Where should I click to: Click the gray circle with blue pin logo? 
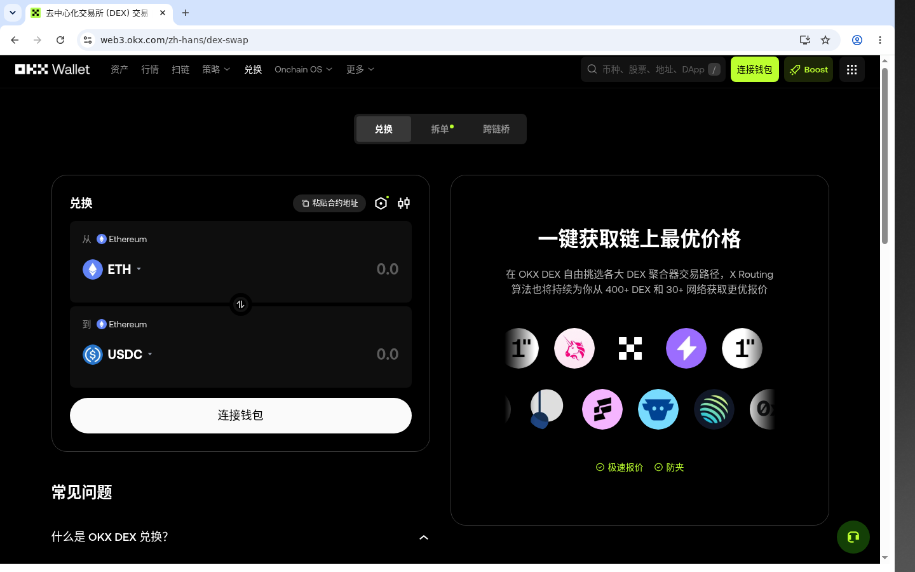(x=546, y=409)
